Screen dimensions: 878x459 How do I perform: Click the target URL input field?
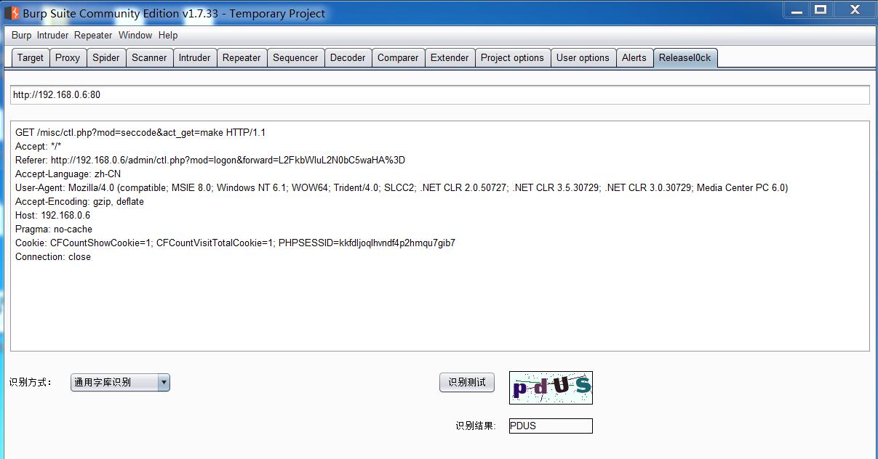[439, 95]
